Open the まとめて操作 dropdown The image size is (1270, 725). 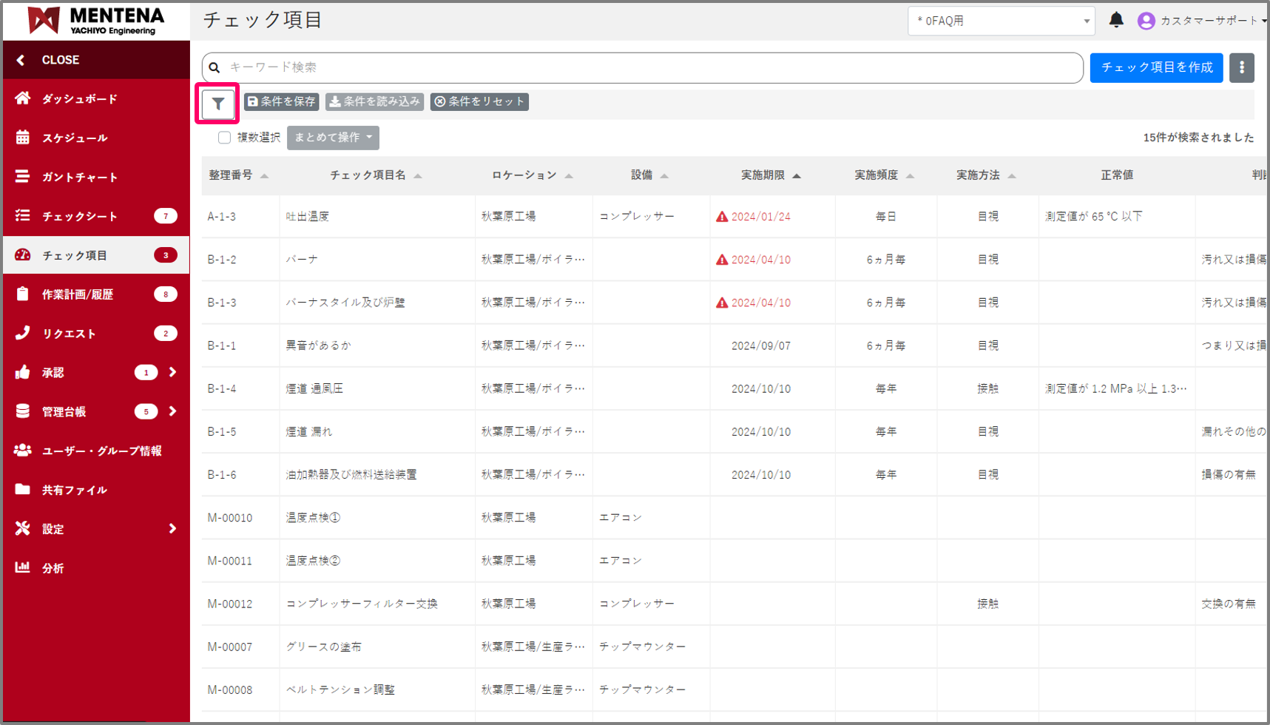[x=333, y=138]
